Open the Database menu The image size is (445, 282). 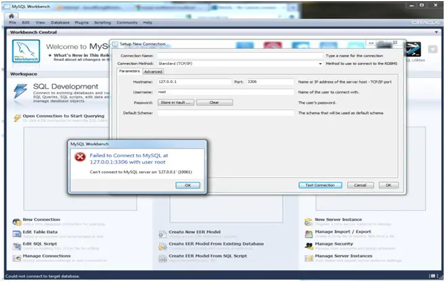tap(60, 22)
